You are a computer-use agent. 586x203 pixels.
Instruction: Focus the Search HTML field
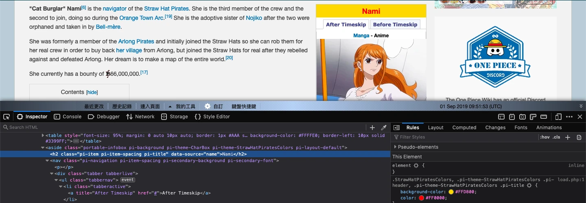tap(183, 127)
